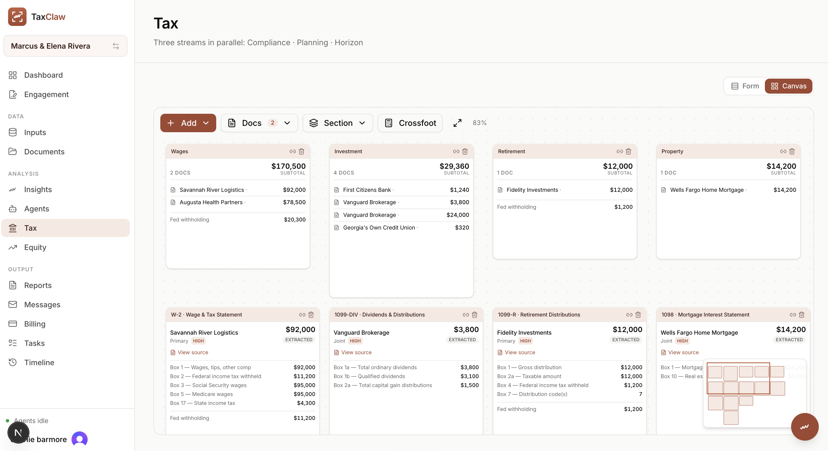This screenshot has width=828, height=451.
Task: View source for Fidelity Investments 1099-R
Action: (x=516, y=352)
